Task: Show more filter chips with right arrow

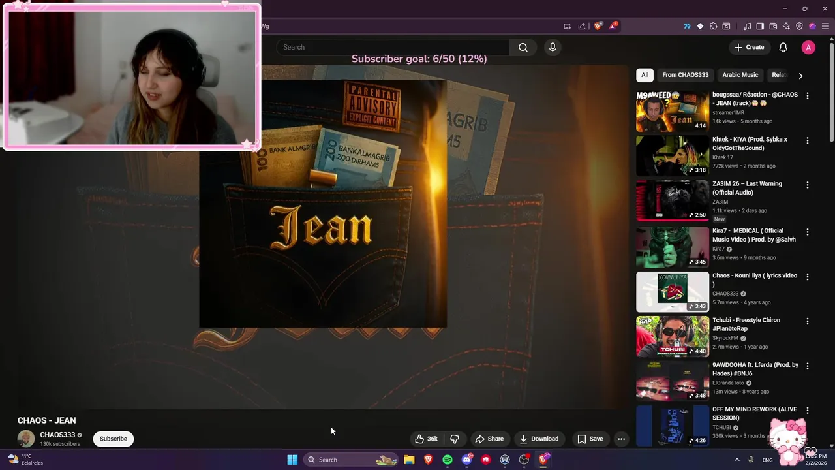Action: [x=800, y=76]
